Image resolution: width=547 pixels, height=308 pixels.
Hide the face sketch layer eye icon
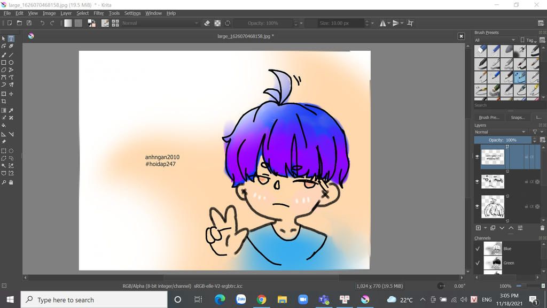(x=477, y=182)
